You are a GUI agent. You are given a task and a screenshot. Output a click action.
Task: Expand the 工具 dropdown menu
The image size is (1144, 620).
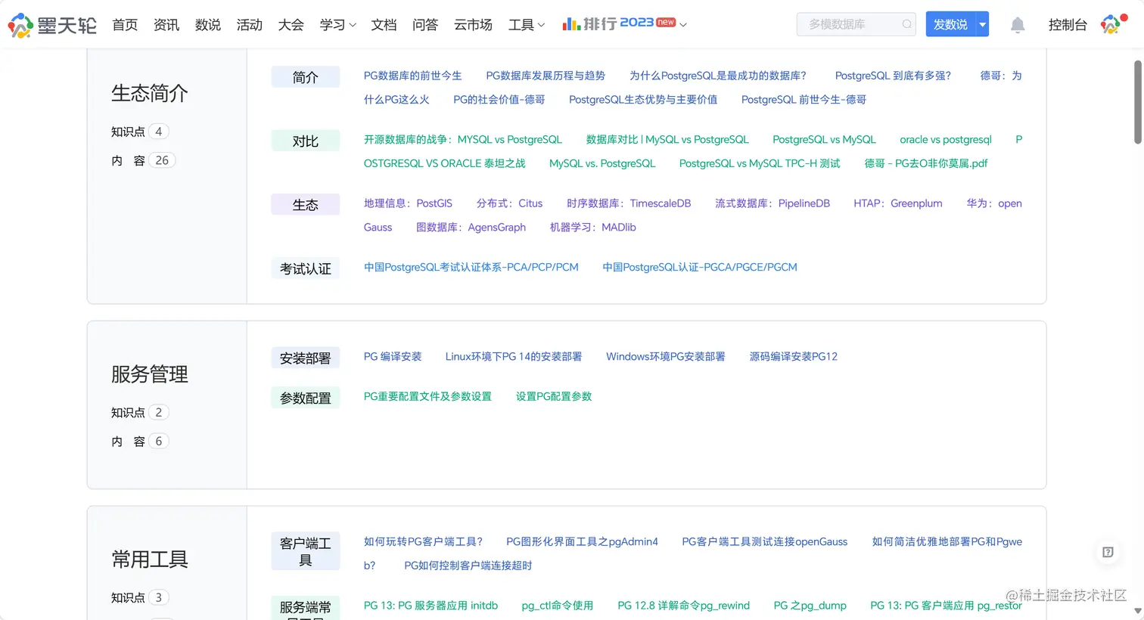pyautogui.click(x=527, y=25)
